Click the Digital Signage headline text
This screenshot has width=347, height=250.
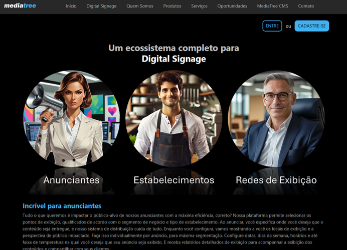click(x=173, y=59)
